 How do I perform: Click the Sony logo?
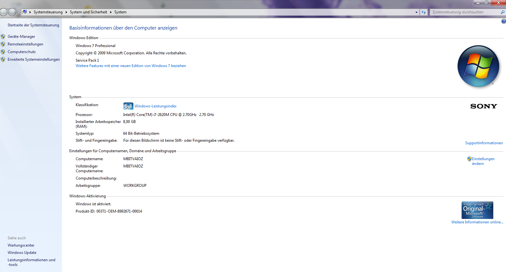pos(483,106)
